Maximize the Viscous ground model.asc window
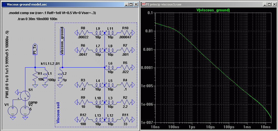The width and height of the screenshot is (278, 131). pos(131,4)
